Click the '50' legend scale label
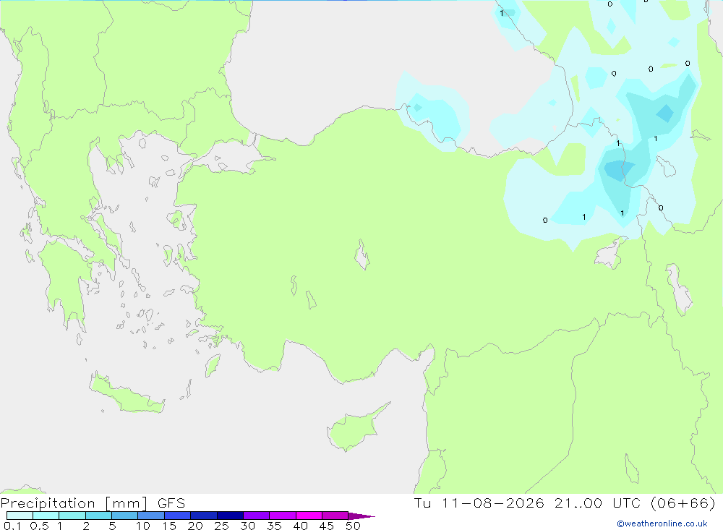This screenshot has height=530, width=723. click(354, 526)
